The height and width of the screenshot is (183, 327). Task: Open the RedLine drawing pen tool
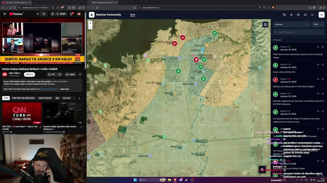tap(284, 15)
